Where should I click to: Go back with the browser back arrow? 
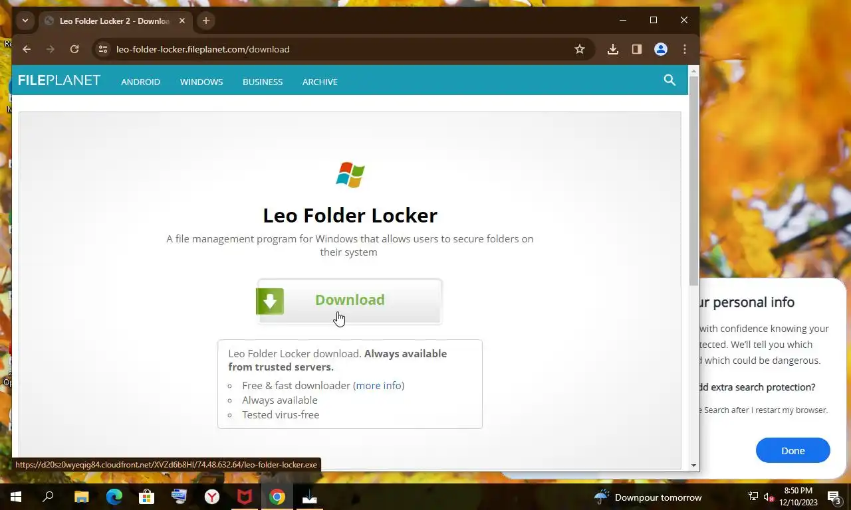pyautogui.click(x=27, y=49)
